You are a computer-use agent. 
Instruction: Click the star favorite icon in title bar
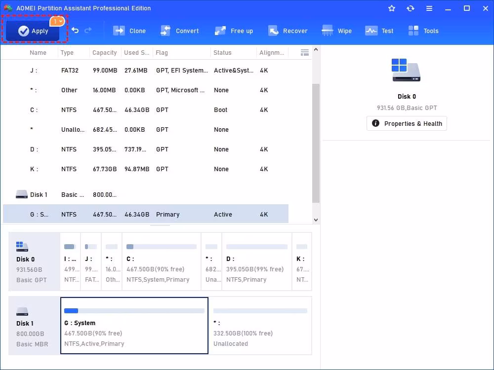(x=392, y=8)
